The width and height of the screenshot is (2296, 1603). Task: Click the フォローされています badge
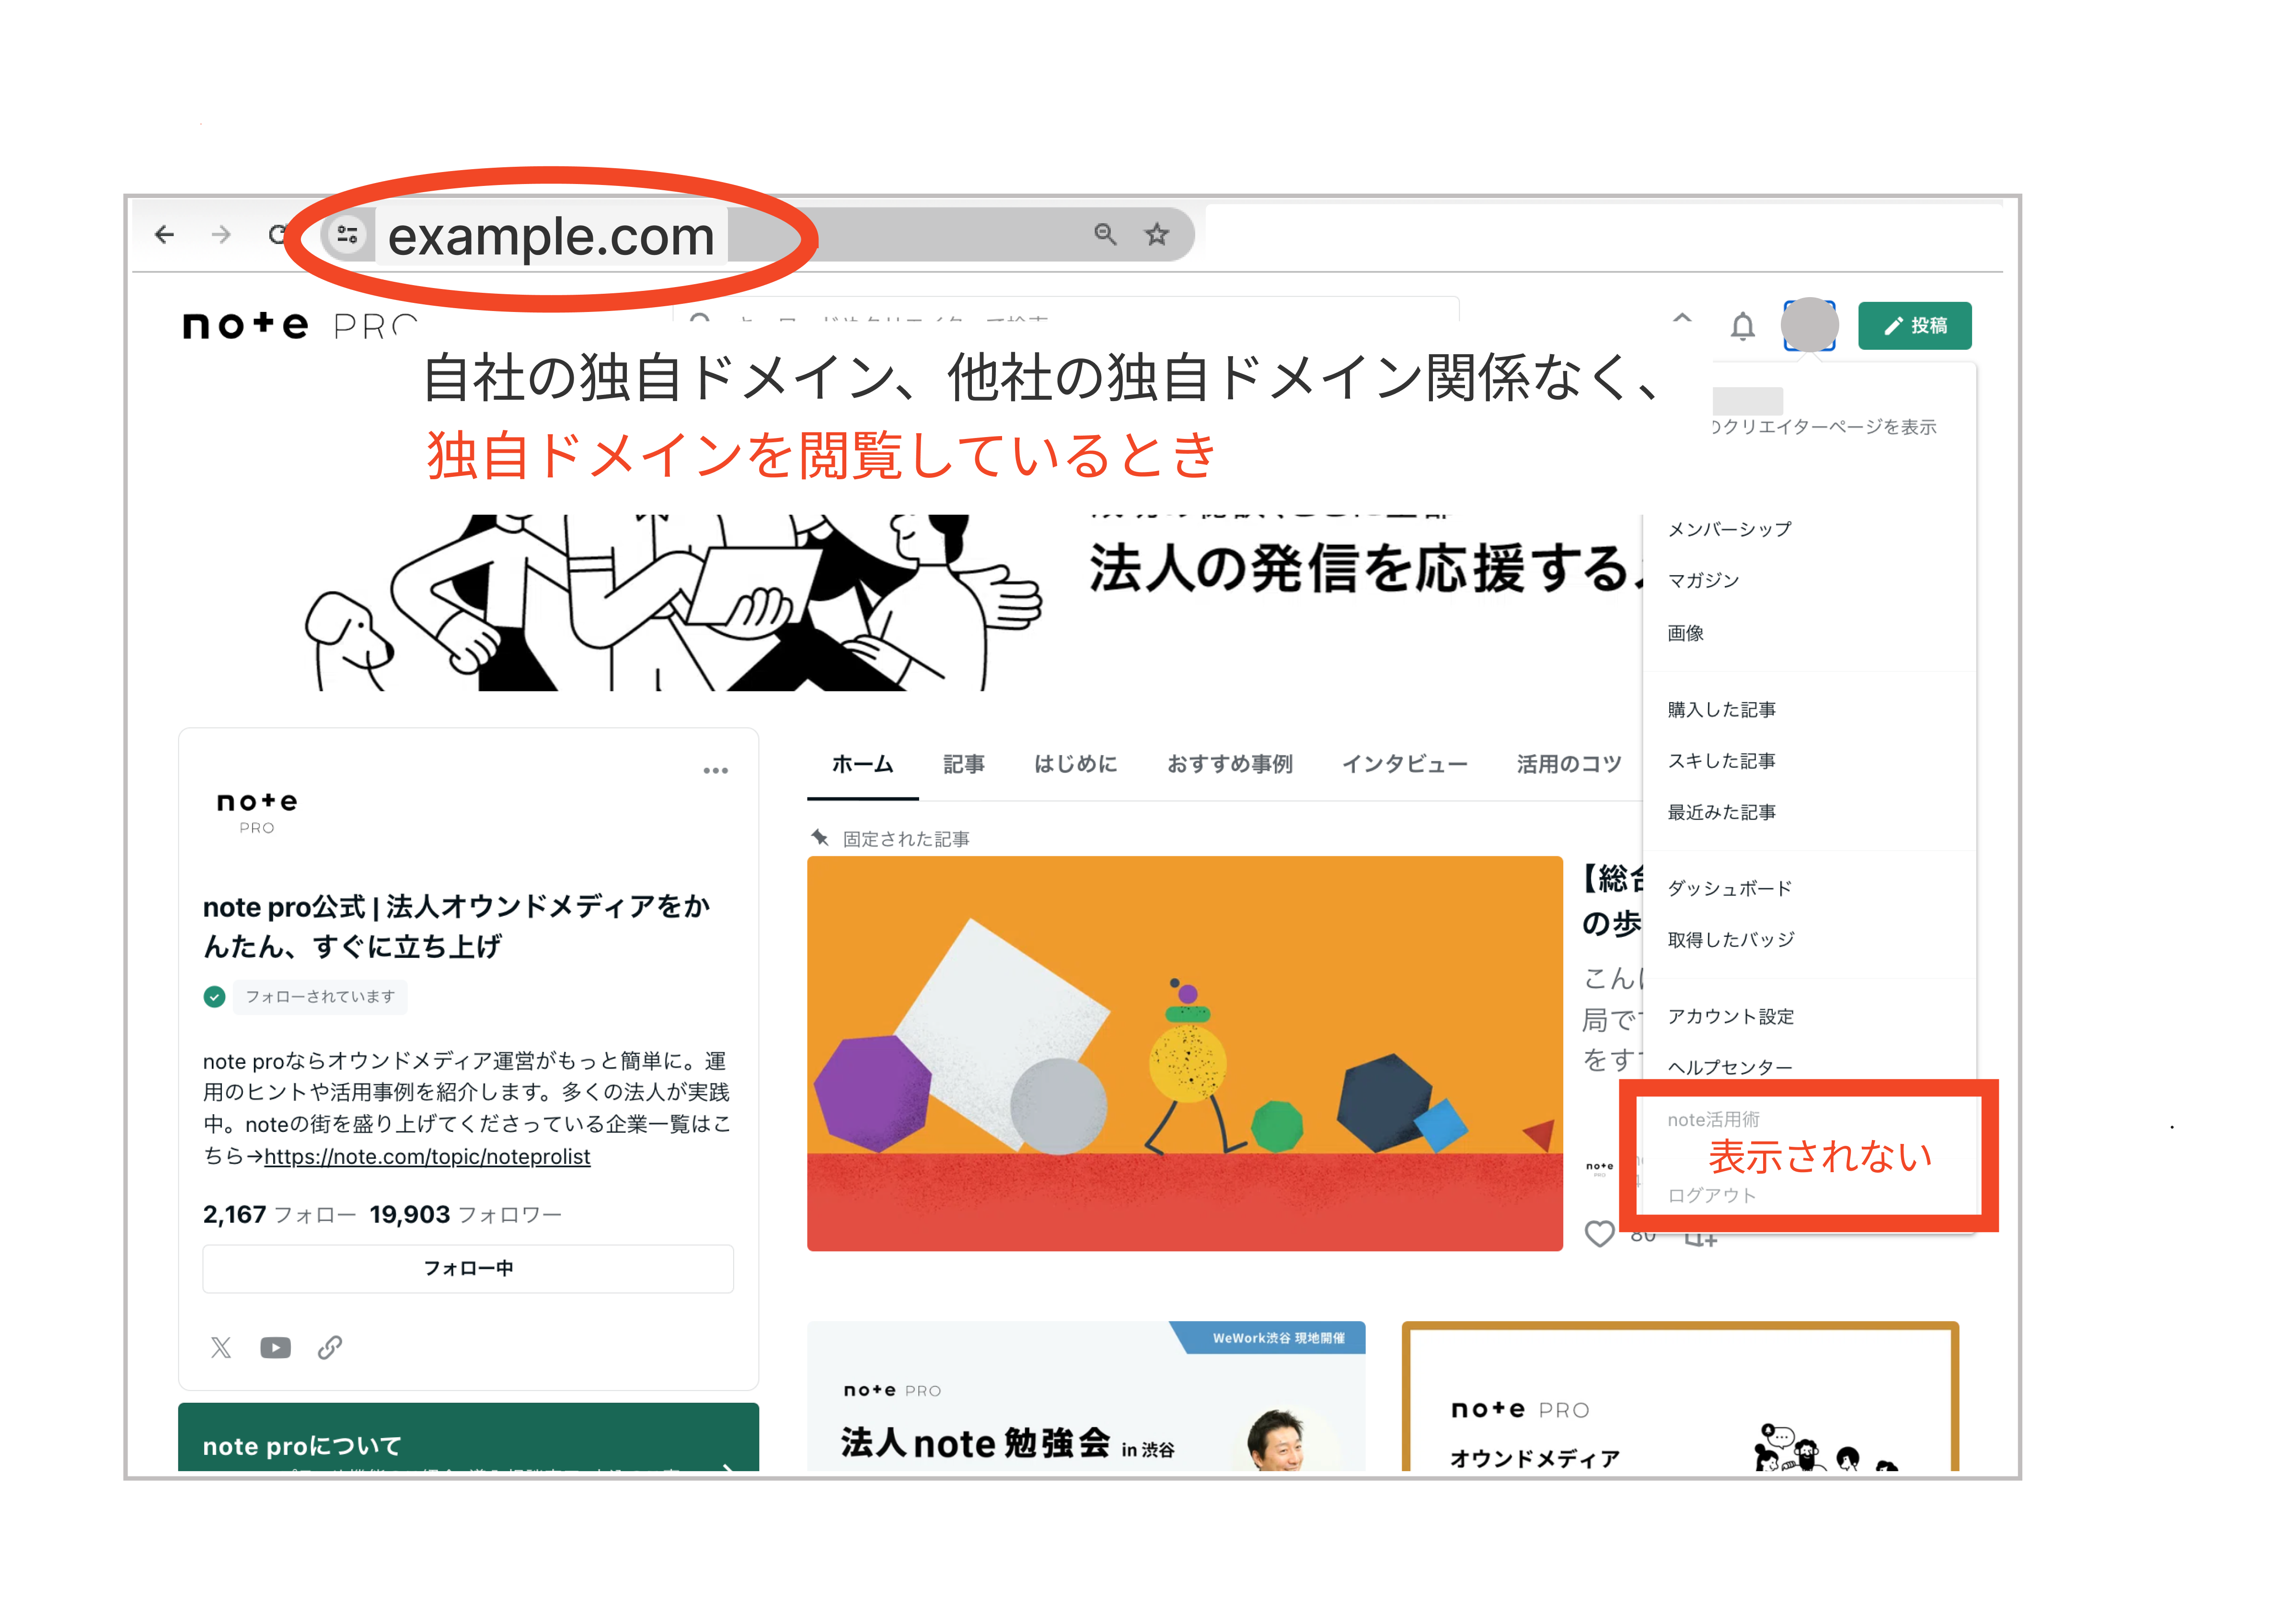coord(320,996)
